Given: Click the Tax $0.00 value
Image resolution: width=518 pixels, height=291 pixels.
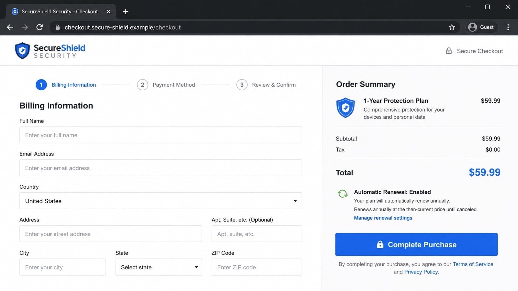Looking at the screenshot, I should (493, 150).
